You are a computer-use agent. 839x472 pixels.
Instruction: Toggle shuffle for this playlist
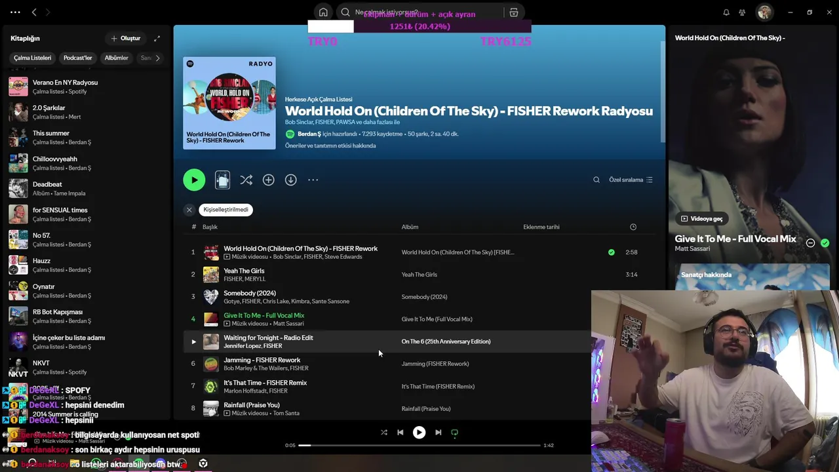[246, 180]
